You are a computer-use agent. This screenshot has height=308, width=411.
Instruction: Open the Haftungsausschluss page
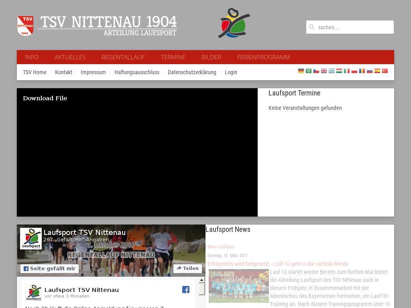tap(137, 72)
